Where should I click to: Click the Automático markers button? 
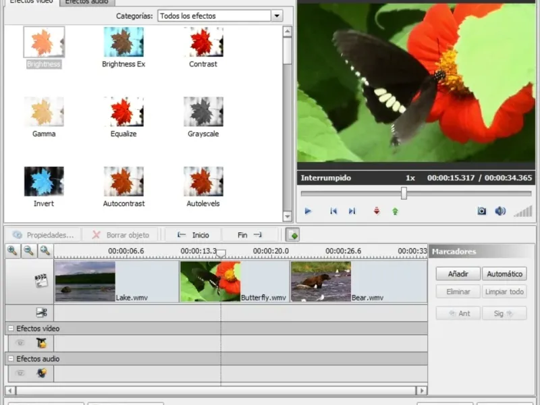[504, 274]
